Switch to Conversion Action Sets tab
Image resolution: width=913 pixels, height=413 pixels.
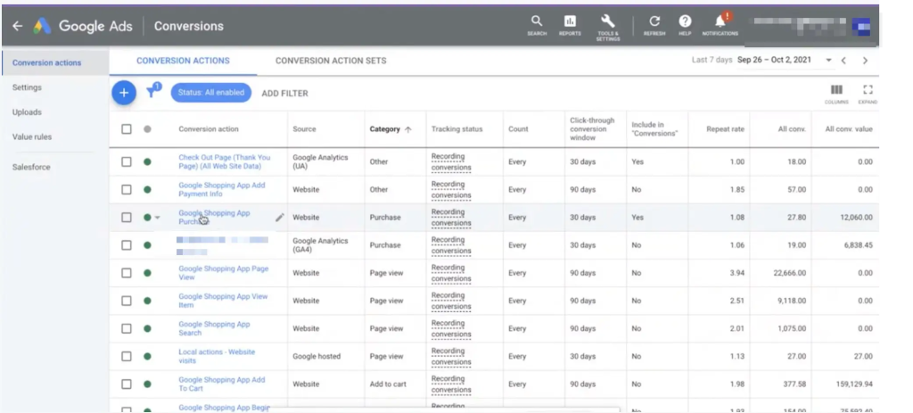pos(331,61)
